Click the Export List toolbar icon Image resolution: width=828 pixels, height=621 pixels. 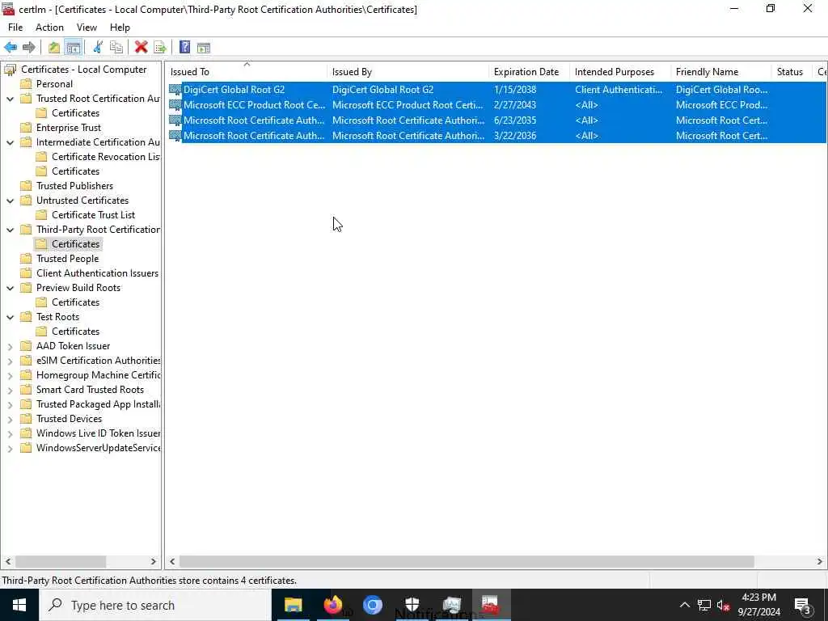(x=160, y=48)
